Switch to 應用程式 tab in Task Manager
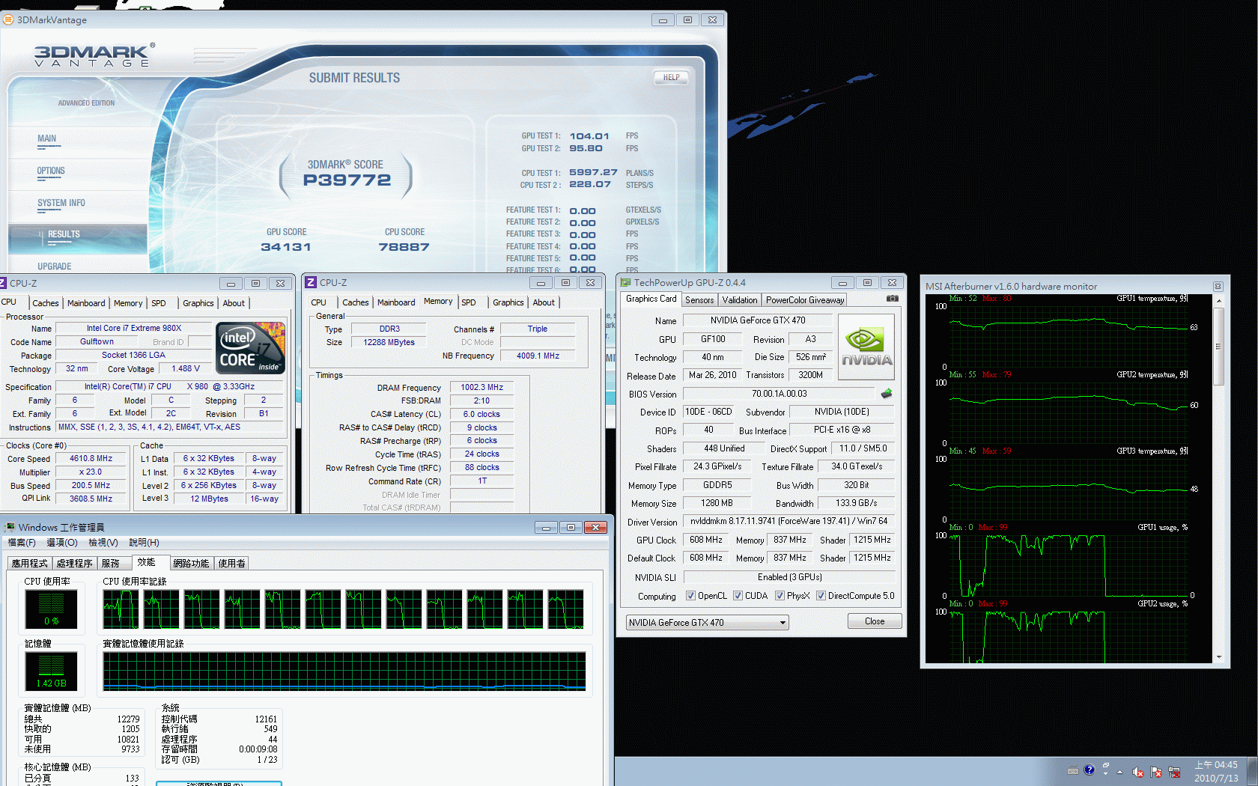 pos(30,563)
